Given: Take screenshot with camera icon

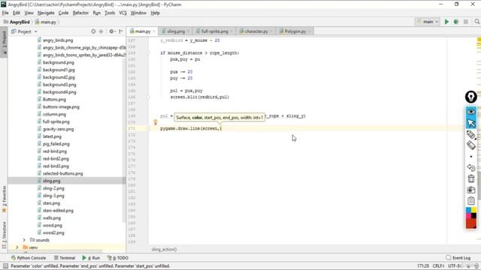Looking at the screenshot, I should [x=471, y=190].
